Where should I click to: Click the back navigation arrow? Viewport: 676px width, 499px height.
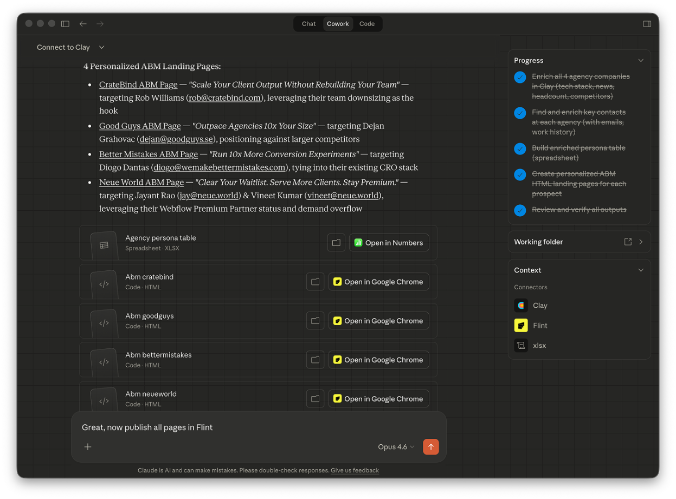coord(82,23)
